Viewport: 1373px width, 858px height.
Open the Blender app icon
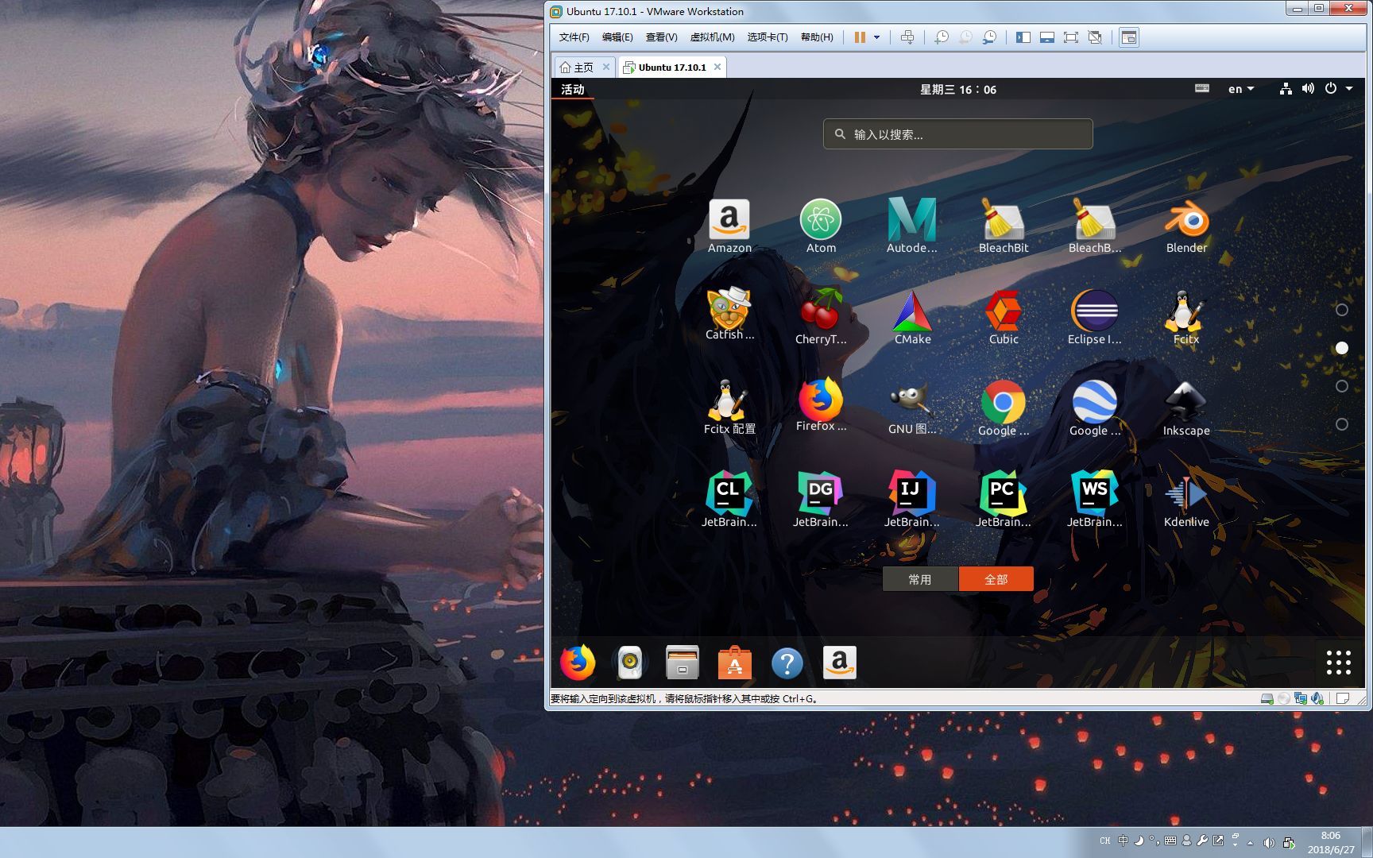1186,220
